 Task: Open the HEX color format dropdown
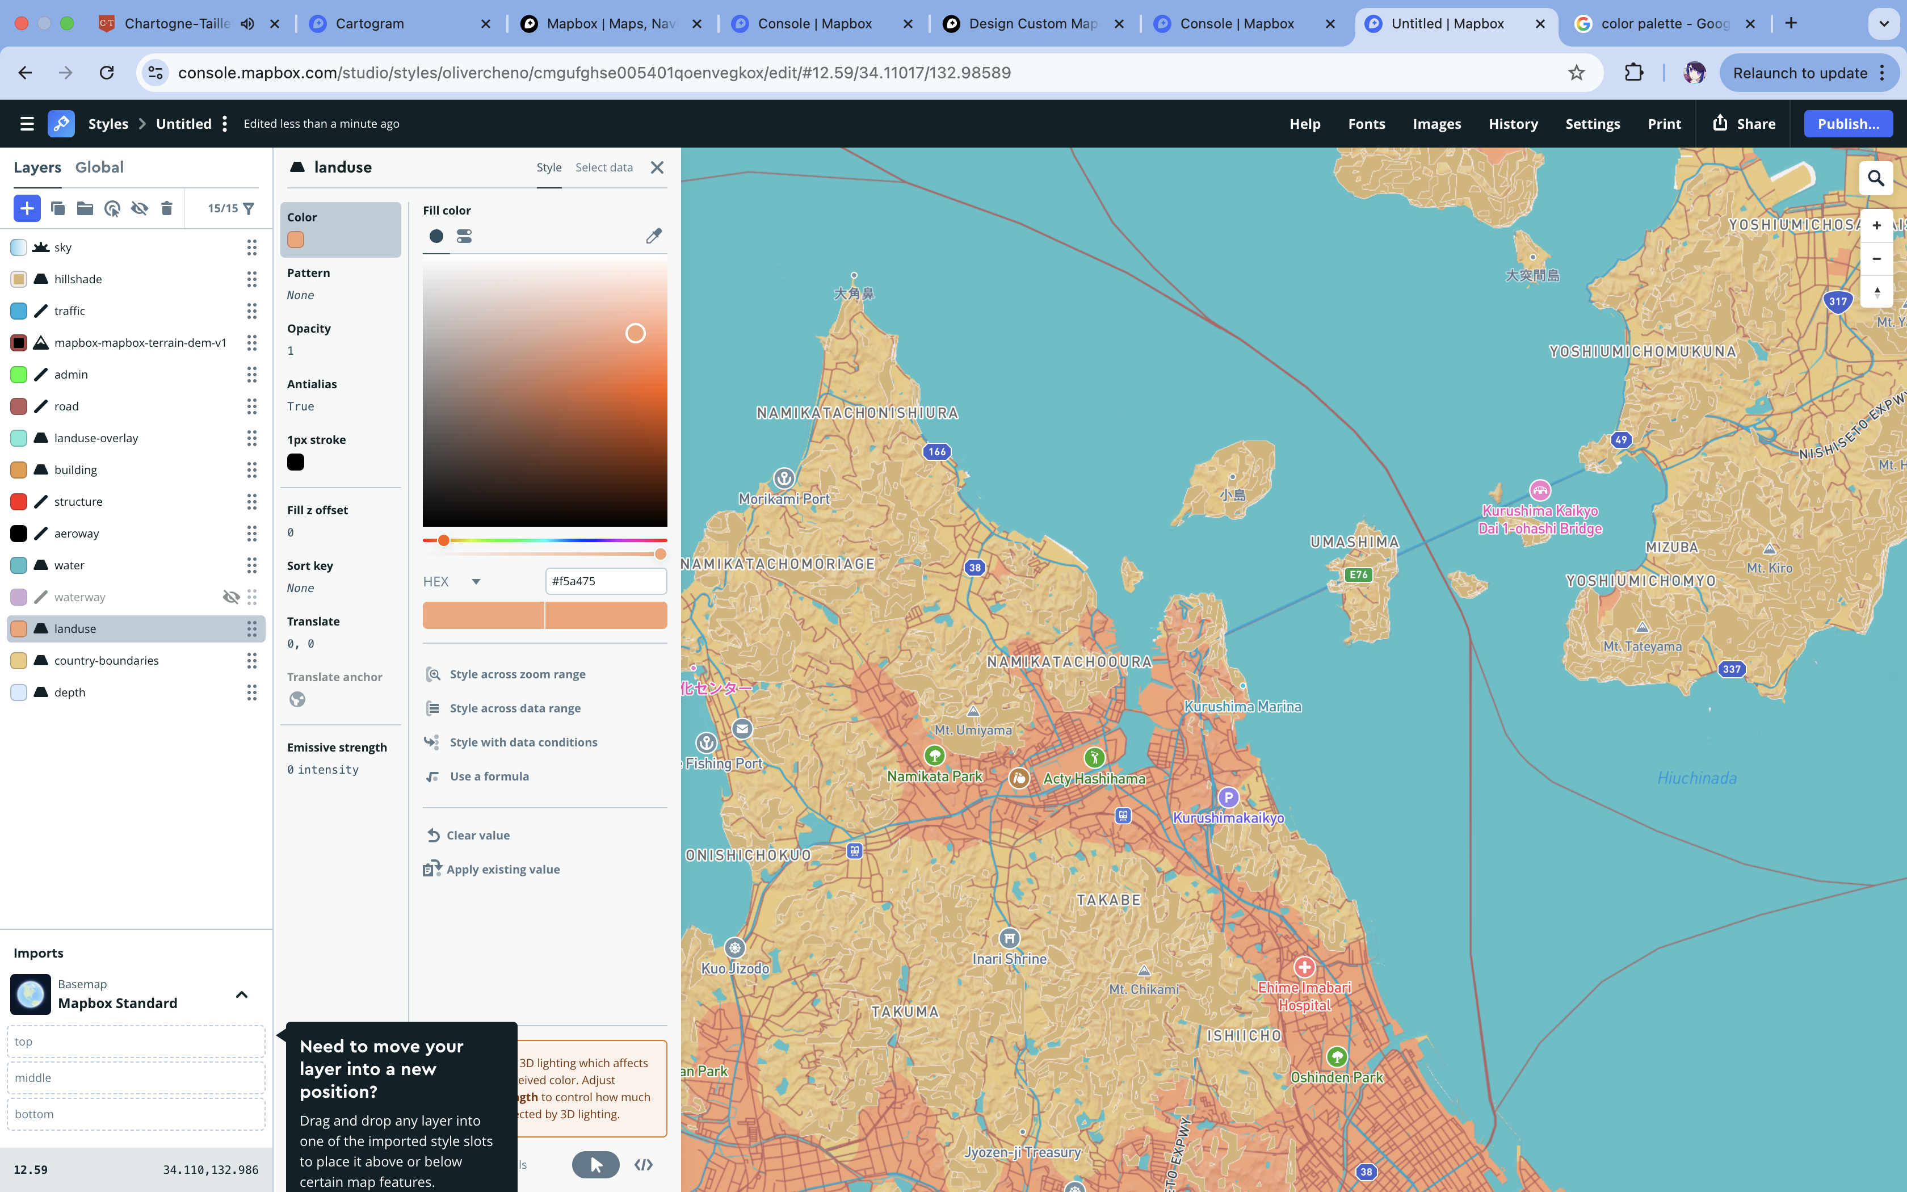click(x=453, y=582)
